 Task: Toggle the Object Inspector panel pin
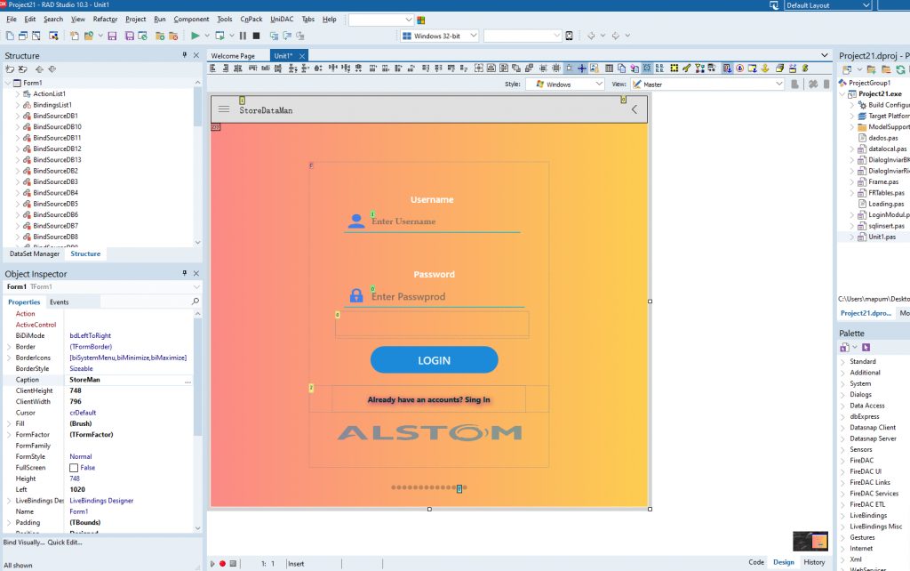185,273
